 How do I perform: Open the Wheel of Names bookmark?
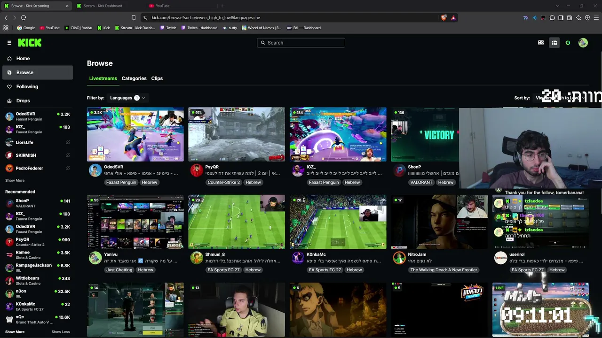coord(261,28)
